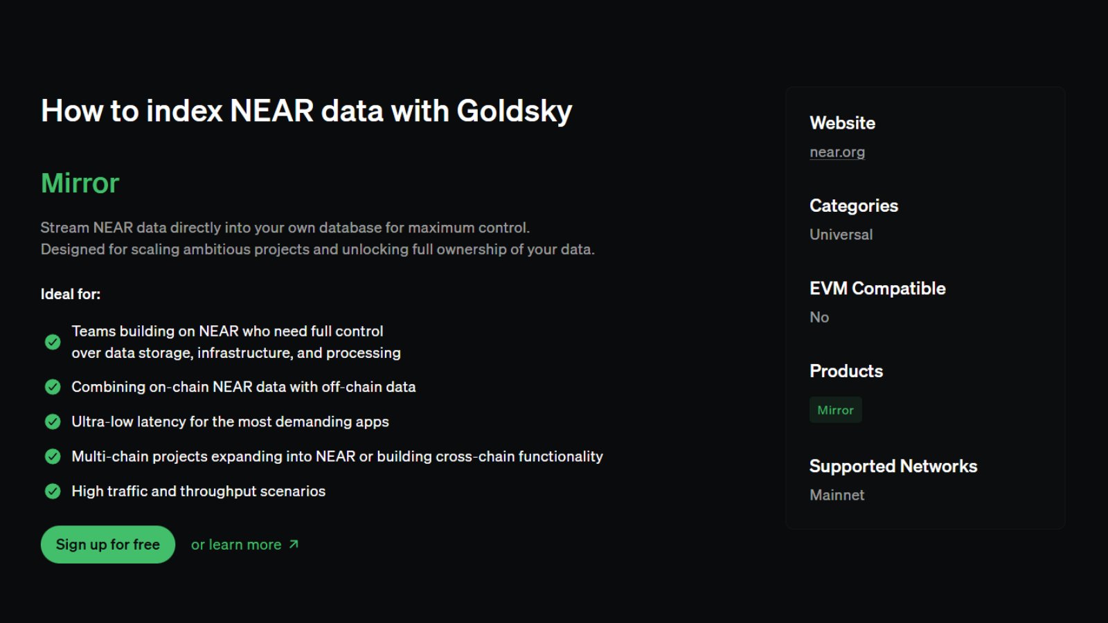This screenshot has width=1108, height=623.
Task: Click the Sign up for free button
Action: tap(108, 545)
